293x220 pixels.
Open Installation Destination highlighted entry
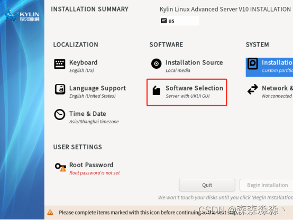(269, 67)
